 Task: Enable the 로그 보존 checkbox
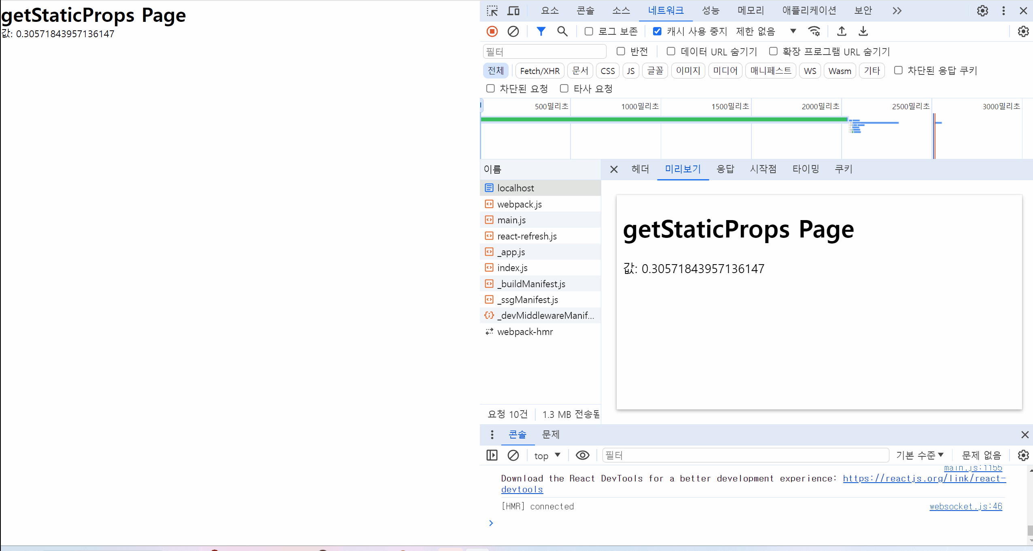point(589,31)
